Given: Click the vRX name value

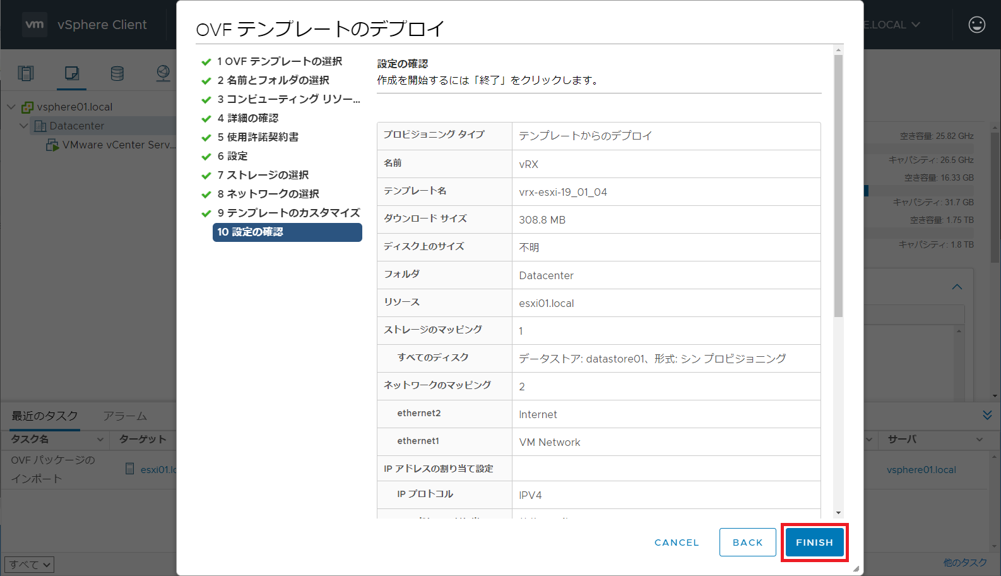Looking at the screenshot, I should (x=528, y=164).
